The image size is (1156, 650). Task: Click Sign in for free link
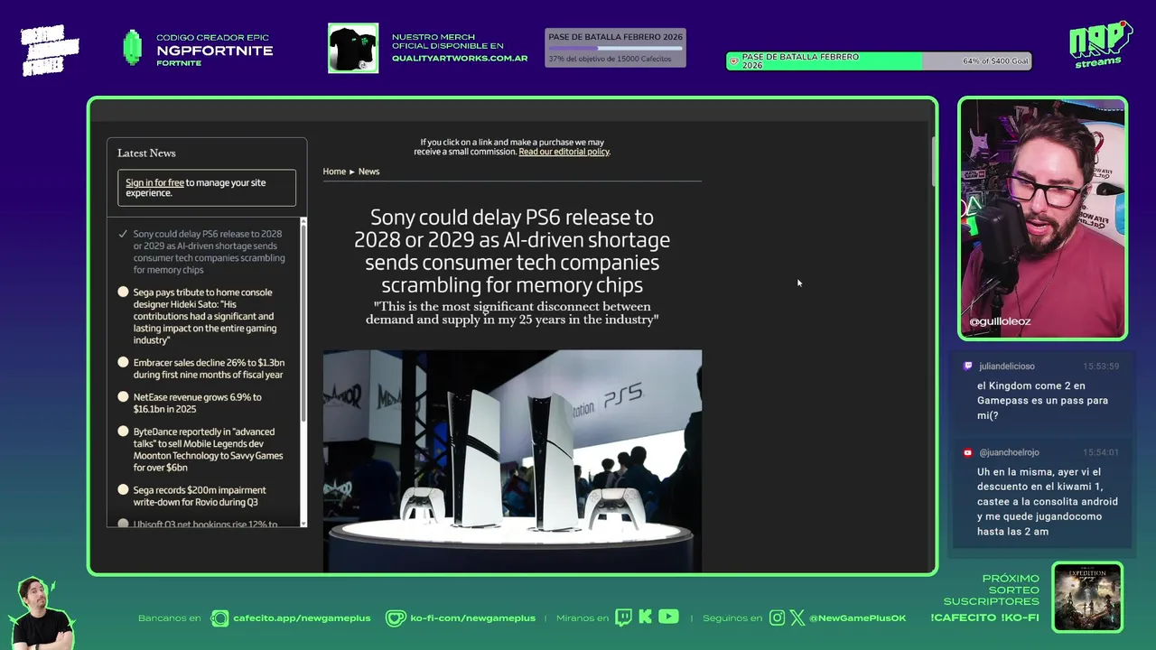coord(154,182)
